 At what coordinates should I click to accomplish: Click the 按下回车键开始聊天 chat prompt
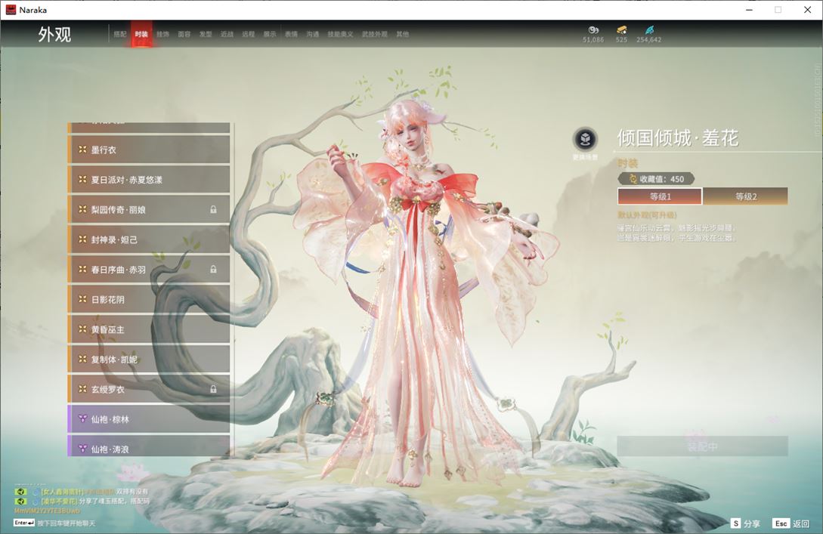[67, 523]
